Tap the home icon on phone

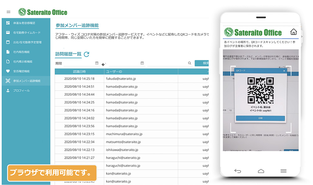point(294,32)
